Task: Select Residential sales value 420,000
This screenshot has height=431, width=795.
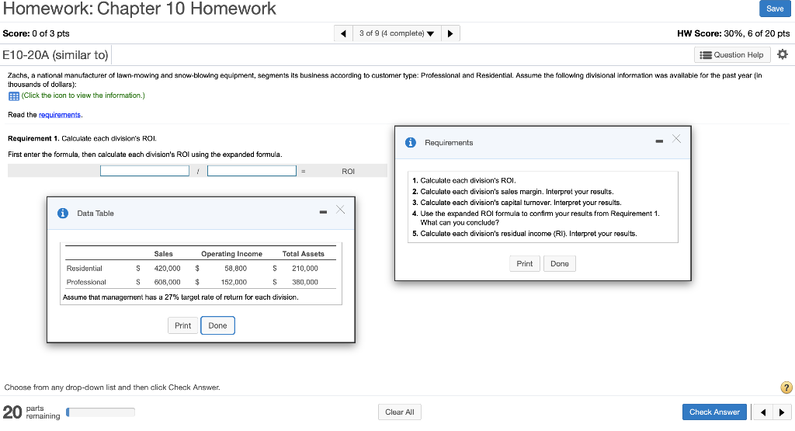Action: 168,268
